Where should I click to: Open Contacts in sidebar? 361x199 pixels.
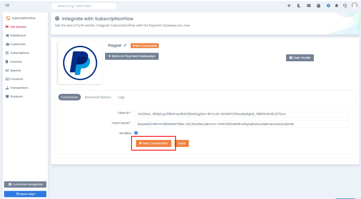(14, 79)
